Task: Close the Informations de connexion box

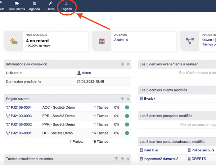Action: [128, 64]
